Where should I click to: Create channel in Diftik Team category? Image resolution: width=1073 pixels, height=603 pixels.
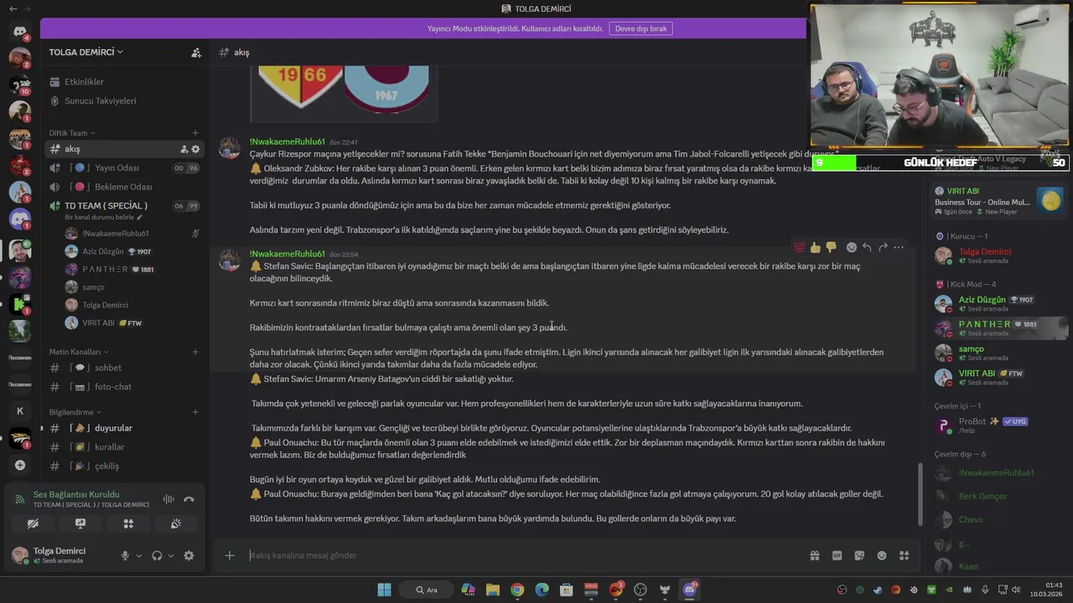tap(195, 132)
